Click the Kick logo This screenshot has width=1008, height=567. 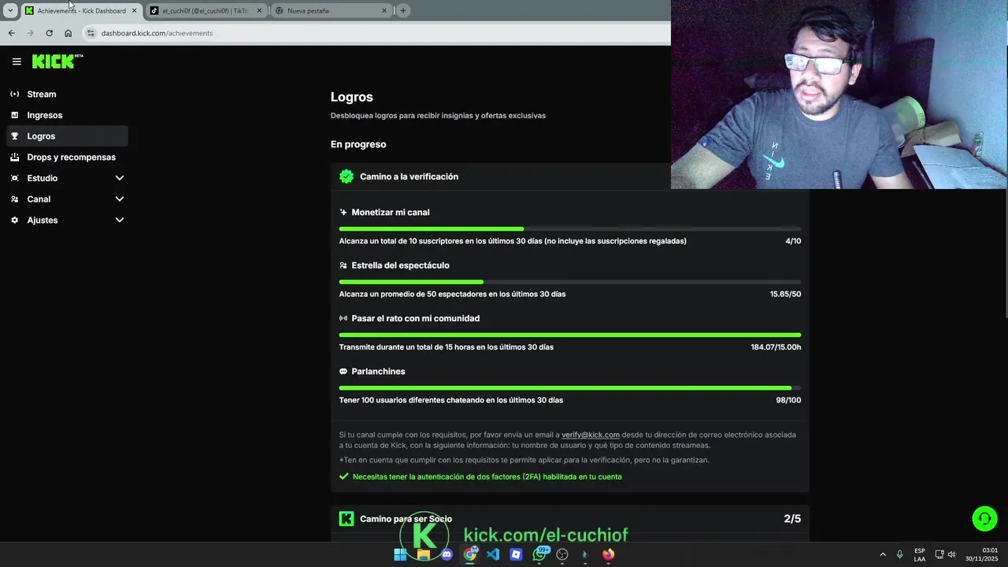[x=57, y=61]
